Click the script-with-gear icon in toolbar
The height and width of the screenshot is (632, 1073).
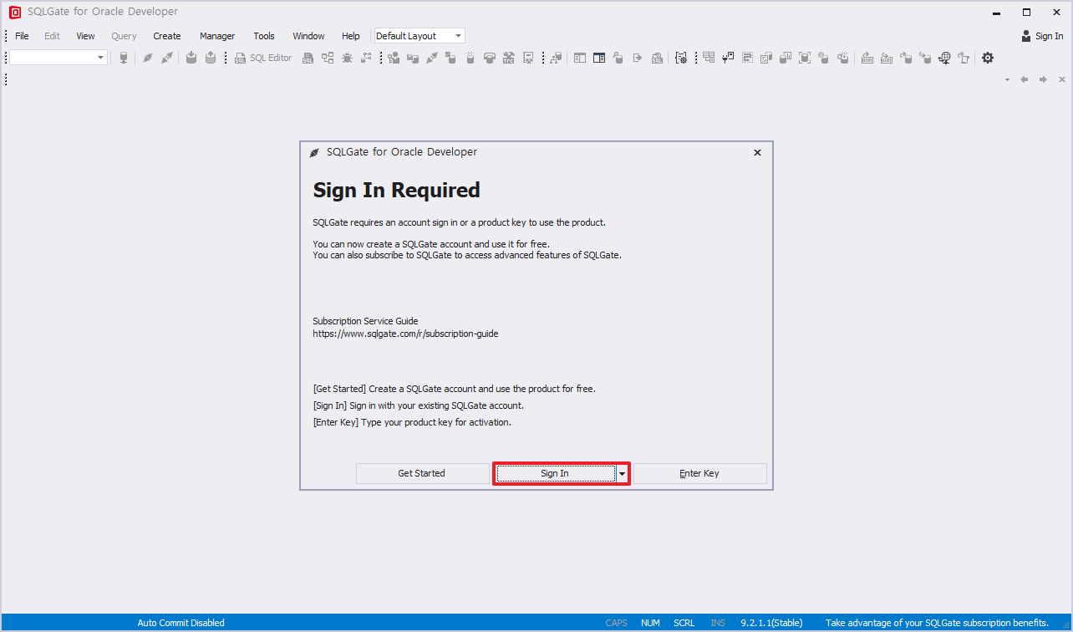tap(681, 58)
